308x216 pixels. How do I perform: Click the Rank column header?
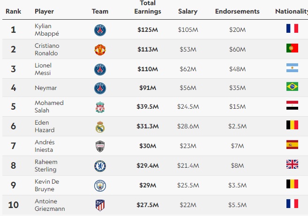click(13, 11)
